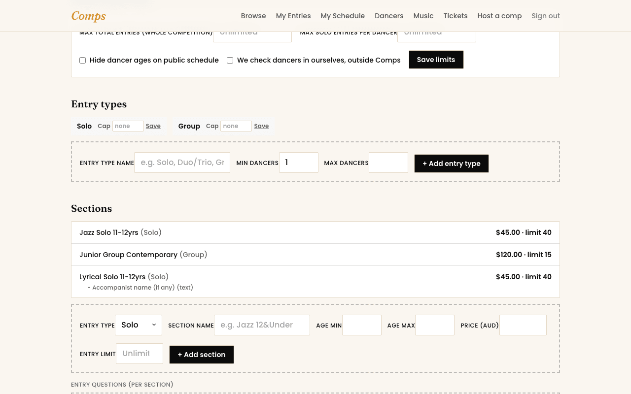Screen dimensions: 631x394
Task: Sign out of the account
Action: (x=546, y=16)
